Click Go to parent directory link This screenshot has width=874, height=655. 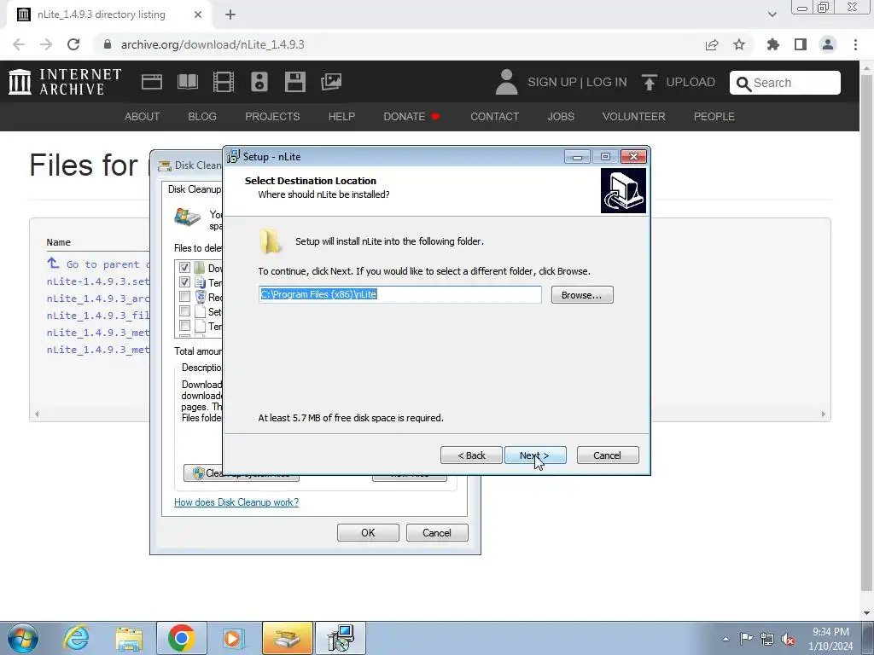(x=98, y=264)
